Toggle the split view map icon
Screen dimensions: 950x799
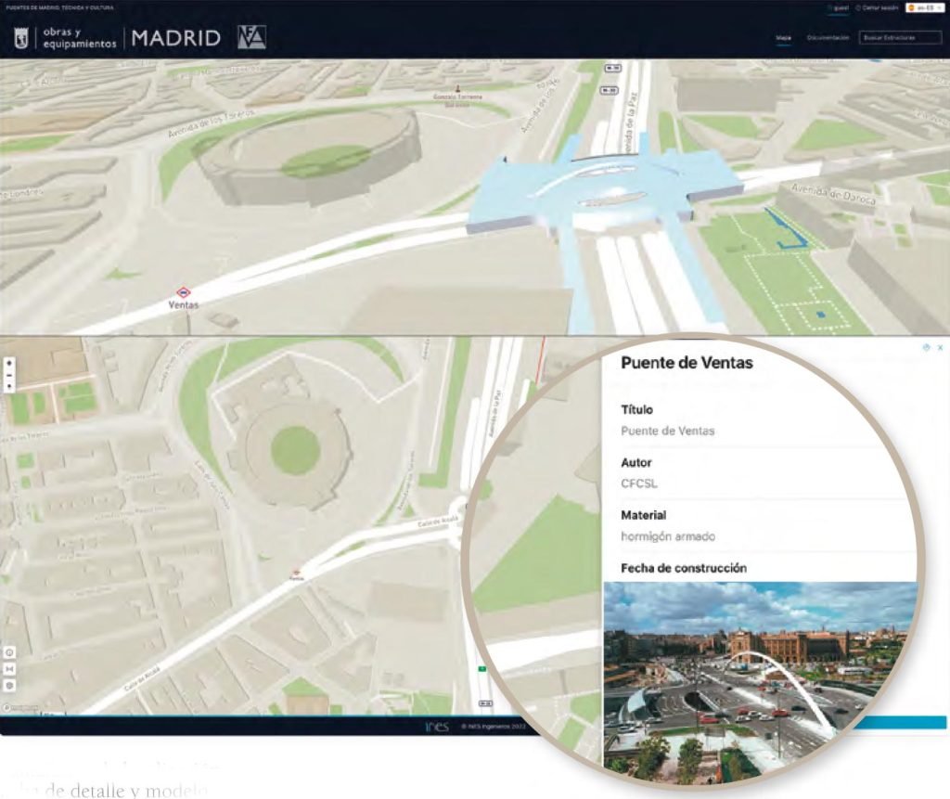(8, 668)
